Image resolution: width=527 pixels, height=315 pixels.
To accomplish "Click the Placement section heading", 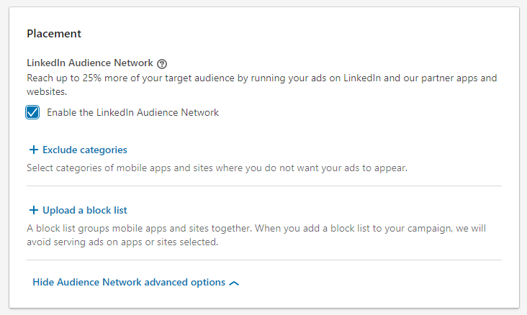I will (x=54, y=33).
